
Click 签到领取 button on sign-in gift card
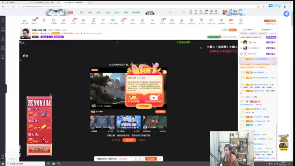point(39,150)
